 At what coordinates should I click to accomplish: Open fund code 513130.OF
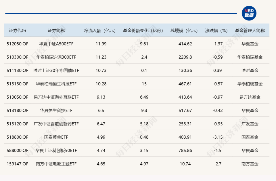[x=17, y=84]
